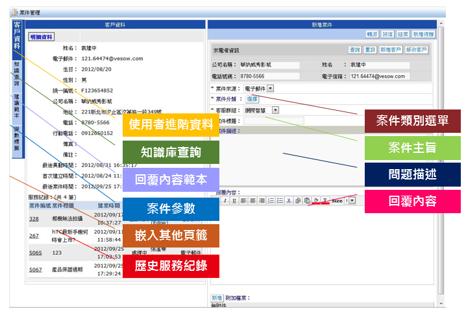Screen dimensions: 466x311
Task: Click mobile number 0912650152
Action: pos(97,133)
